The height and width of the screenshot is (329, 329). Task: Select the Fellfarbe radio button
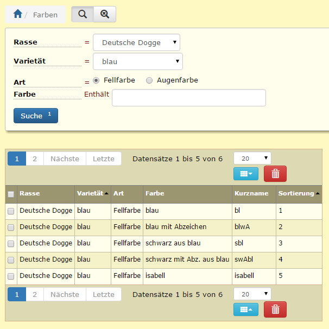[x=96, y=80]
